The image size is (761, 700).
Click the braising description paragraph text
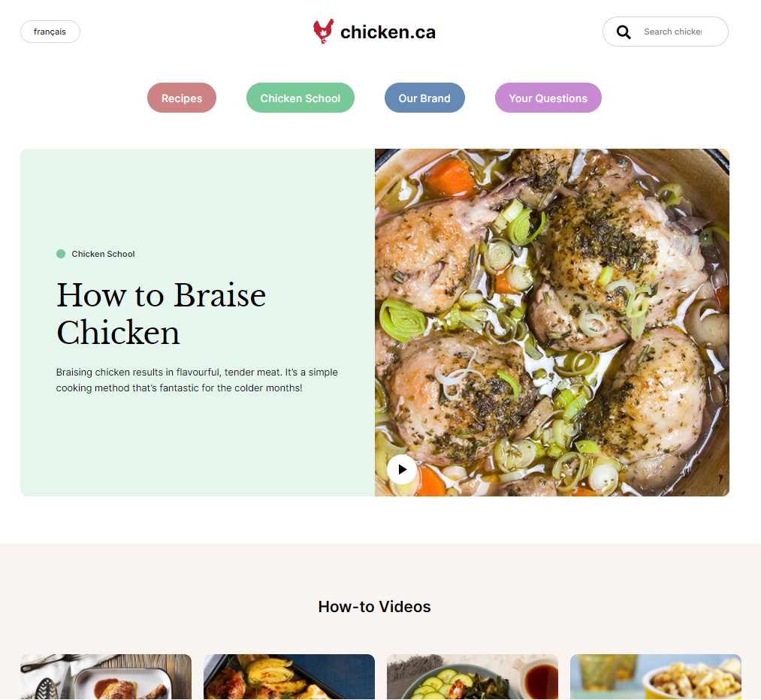click(197, 380)
